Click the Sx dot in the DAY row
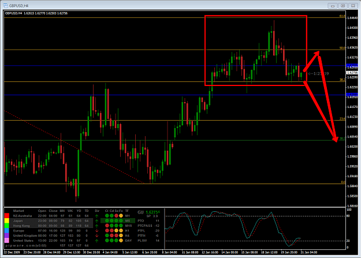This screenshot has width=361, height=258. pos(116,241)
